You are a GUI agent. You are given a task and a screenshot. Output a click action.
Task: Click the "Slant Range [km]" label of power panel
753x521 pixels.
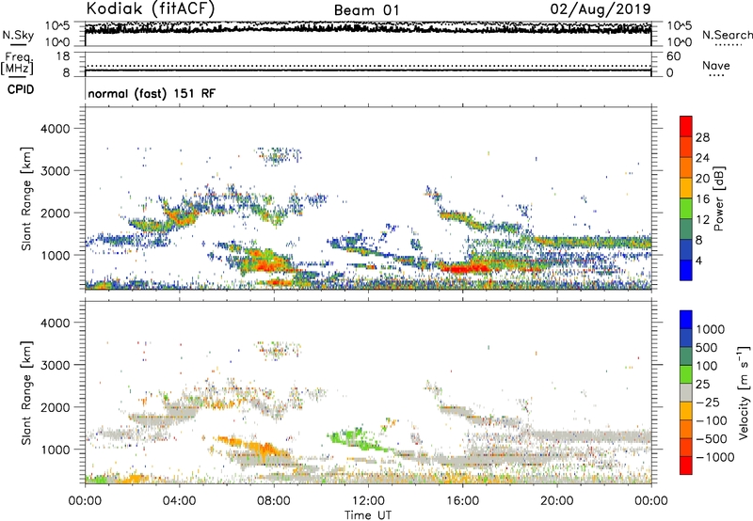tap(26, 198)
